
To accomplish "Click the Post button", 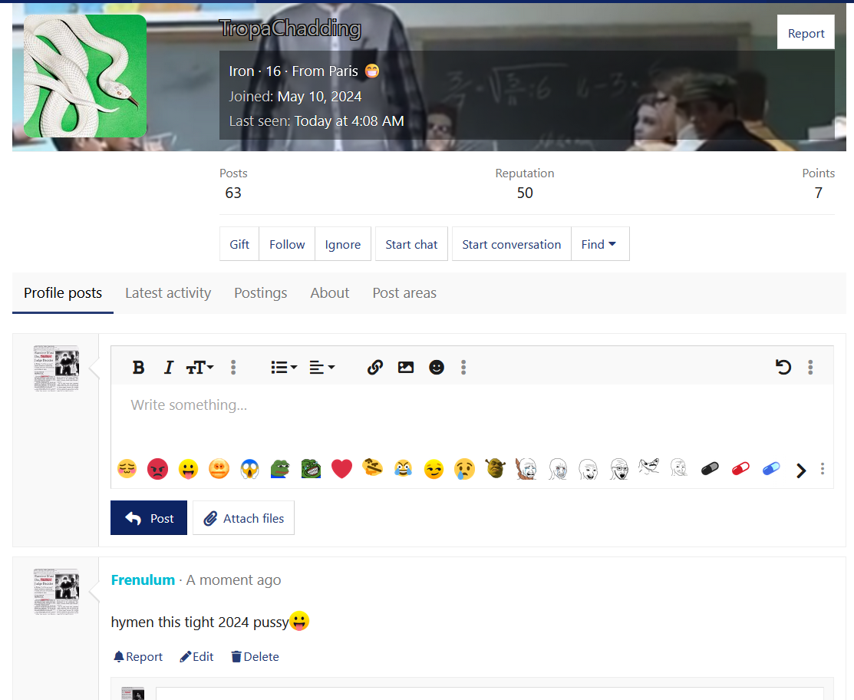I will pos(148,517).
